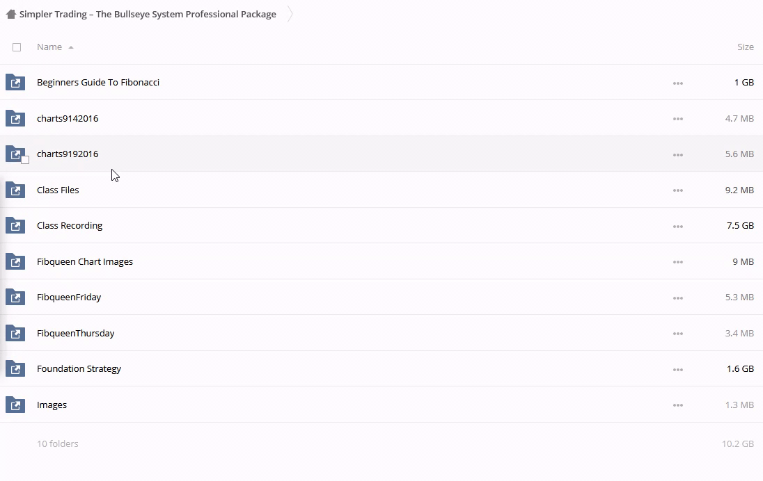Sort by the Size column header

(x=745, y=47)
